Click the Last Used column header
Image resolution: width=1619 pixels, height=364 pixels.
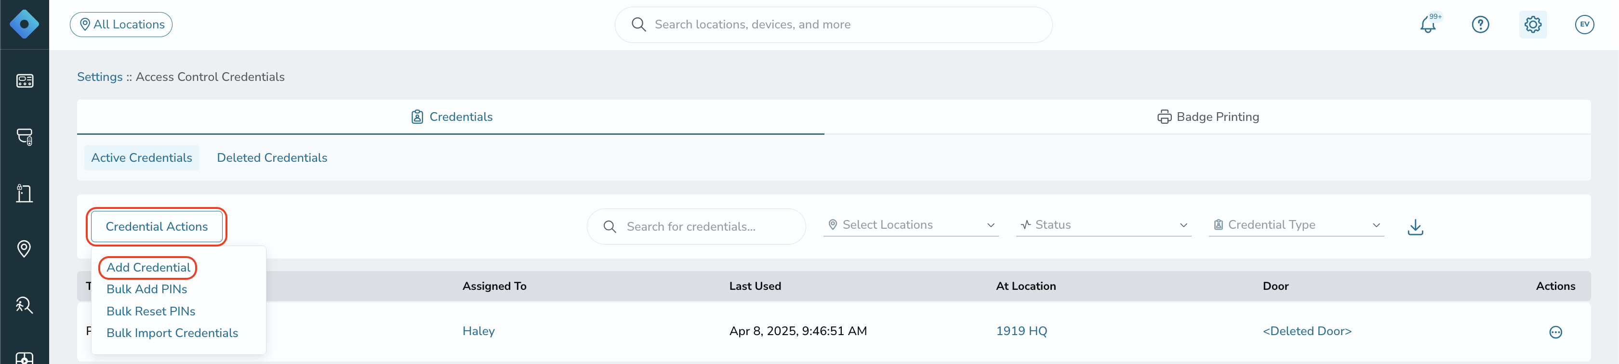click(x=755, y=286)
